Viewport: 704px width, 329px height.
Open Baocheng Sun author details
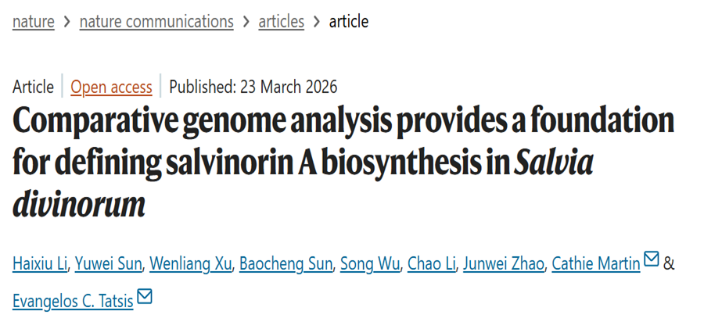pos(286,263)
